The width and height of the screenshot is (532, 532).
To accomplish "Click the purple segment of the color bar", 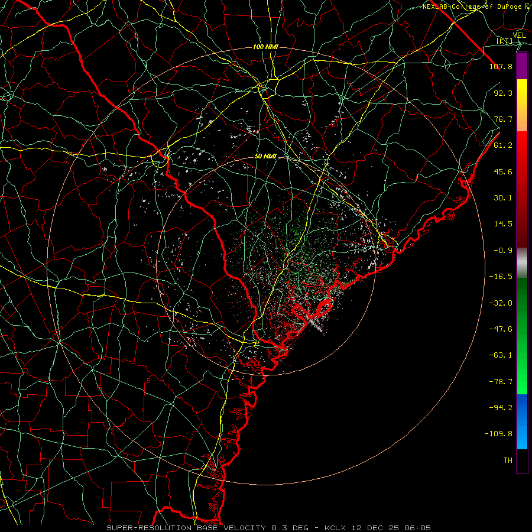I will pos(522,66).
